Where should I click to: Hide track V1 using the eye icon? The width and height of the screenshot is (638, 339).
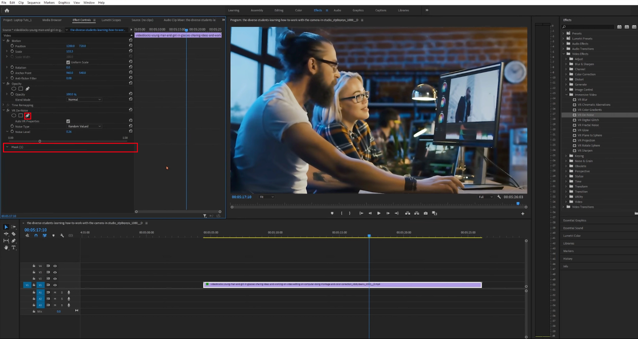pos(55,285)
